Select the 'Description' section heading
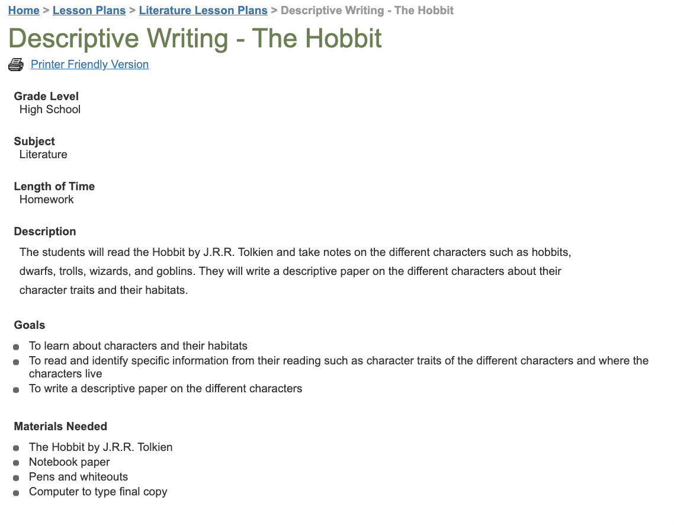The image size is (674, 525). click(44, 231)
